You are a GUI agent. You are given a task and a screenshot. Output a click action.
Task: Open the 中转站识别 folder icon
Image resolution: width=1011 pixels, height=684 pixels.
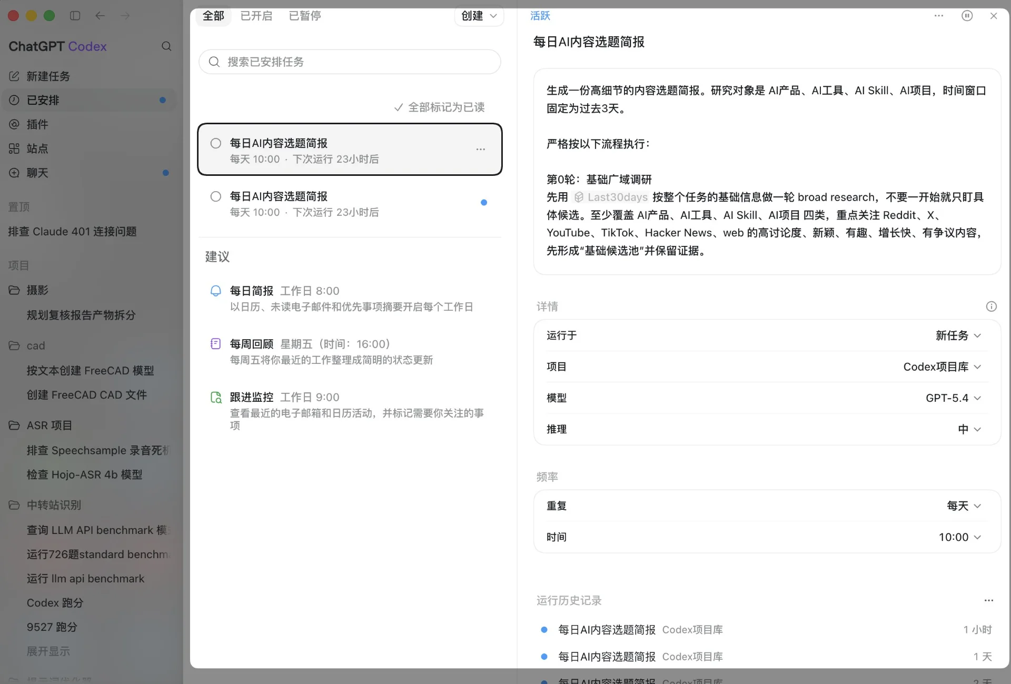[14, 505]
